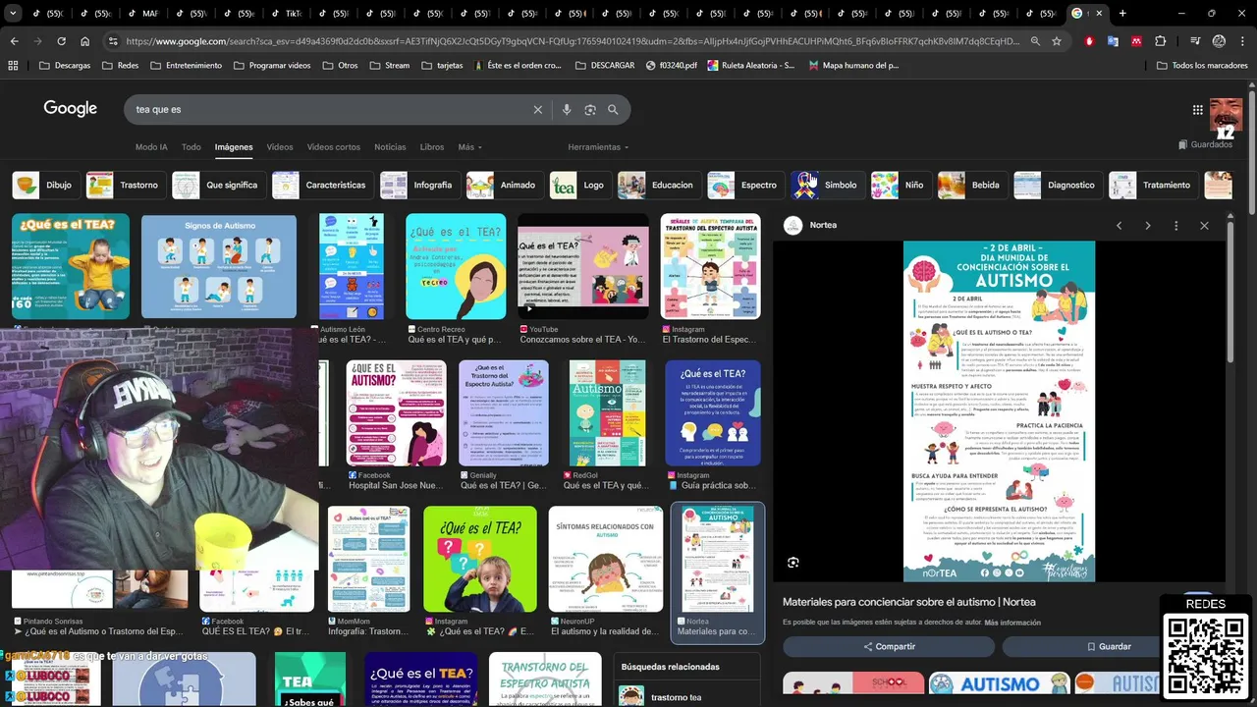The image size is (1257, 707).
Task: Open the Herramientas tools dropdown
Action: tap(598, 147)
